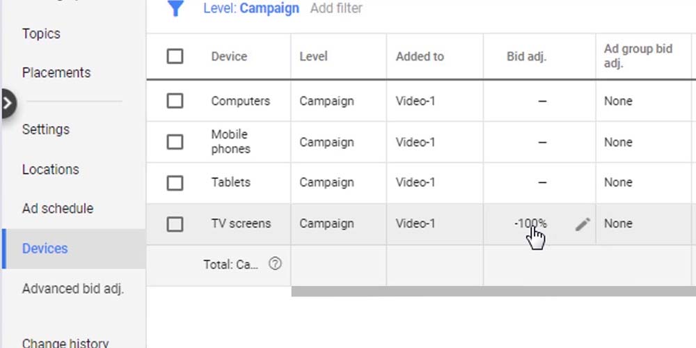
Task: Click None ad group adj. for Mobile phones
Action: click(x=618, y=142)
